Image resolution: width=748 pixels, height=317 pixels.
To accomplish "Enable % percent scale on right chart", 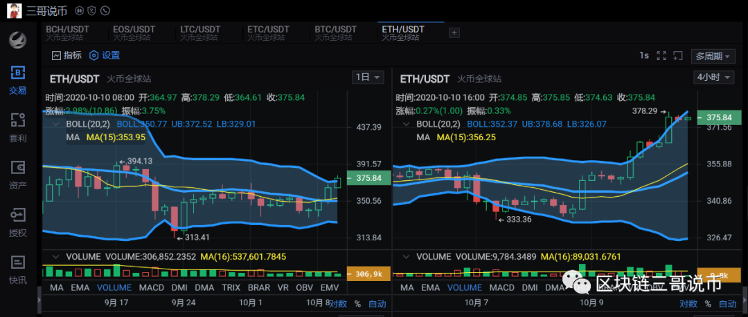I will pos(708,304).
